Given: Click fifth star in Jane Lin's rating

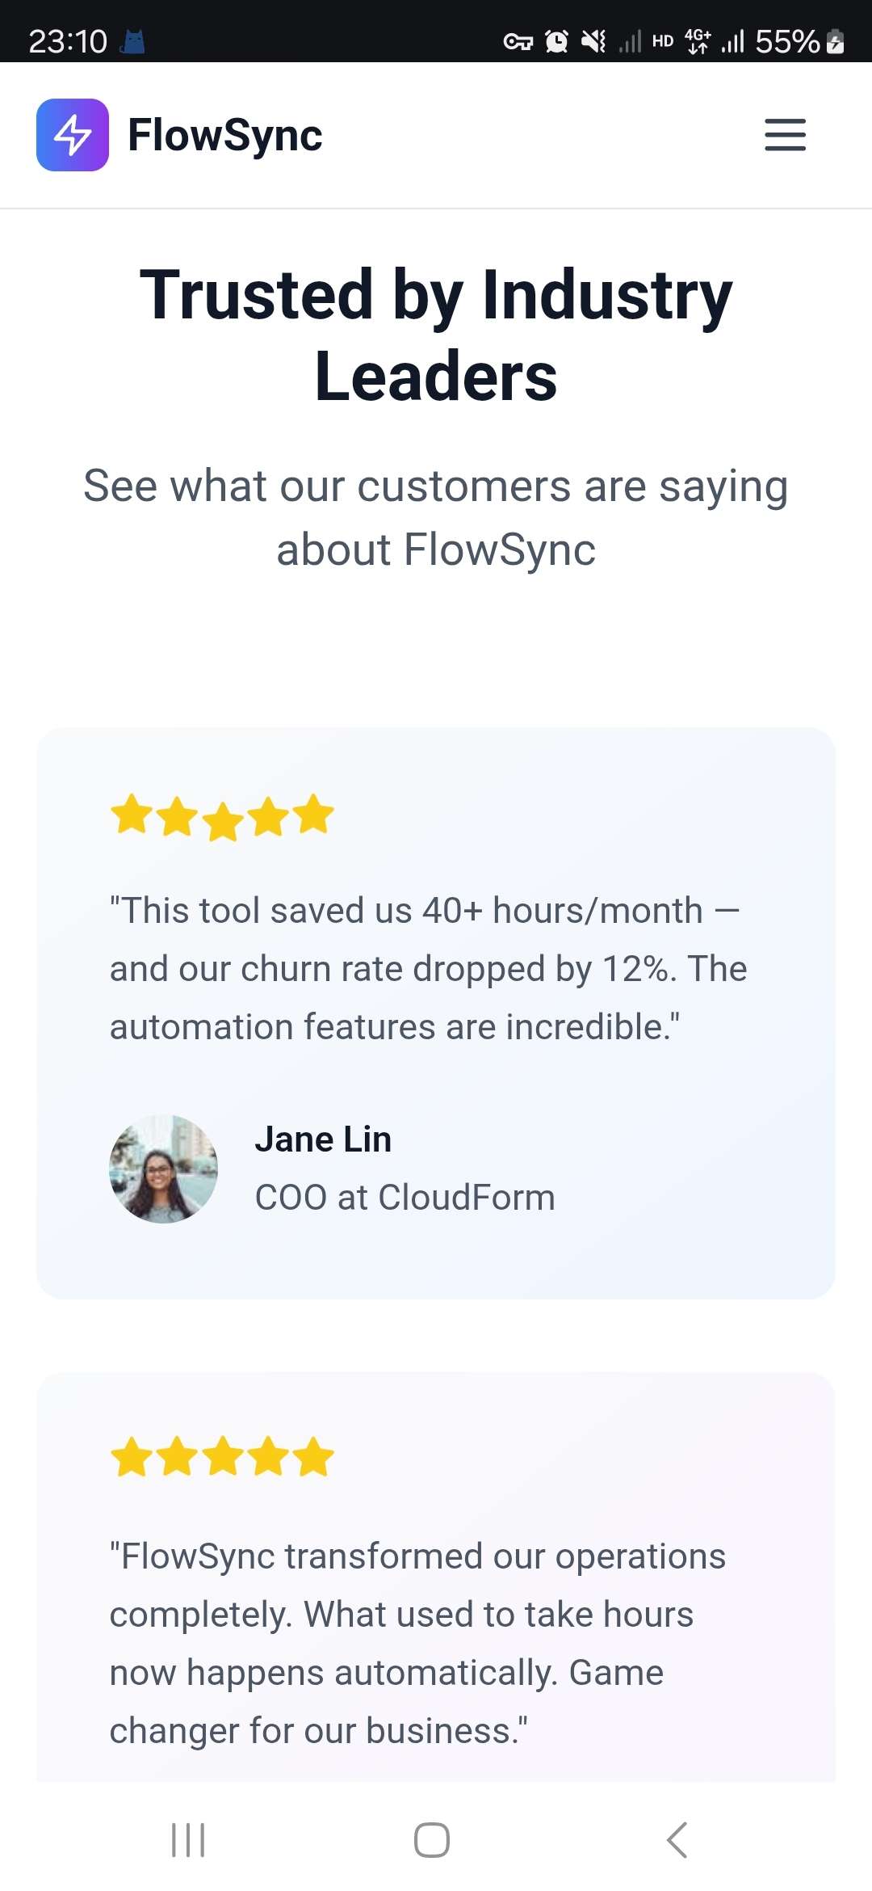Looking at the screenshot, I should pos(313,815).
